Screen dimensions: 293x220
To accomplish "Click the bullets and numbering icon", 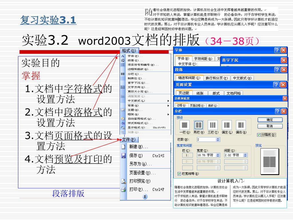I will [122, 65].
